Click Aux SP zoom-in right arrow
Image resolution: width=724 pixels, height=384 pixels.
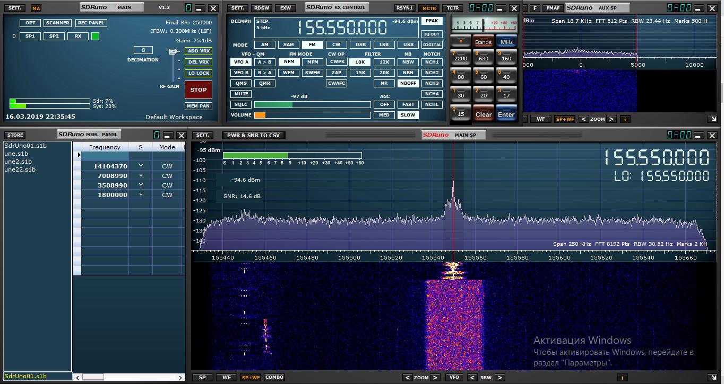[611, 119]
